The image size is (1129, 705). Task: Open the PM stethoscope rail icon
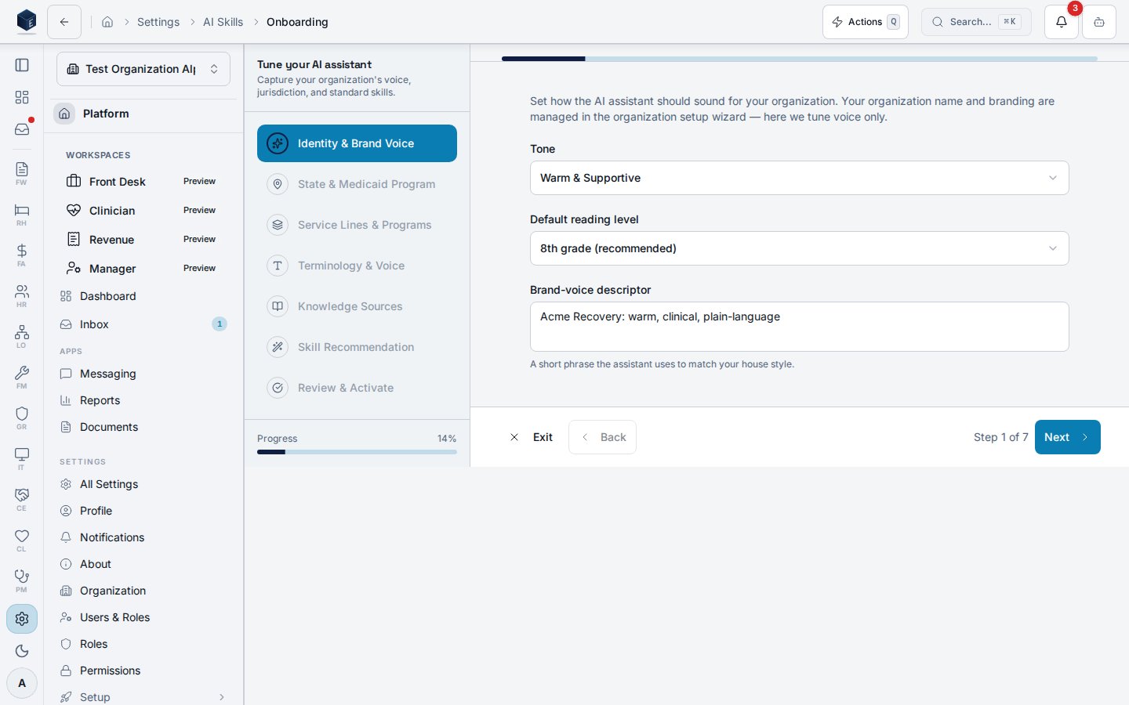22,580
